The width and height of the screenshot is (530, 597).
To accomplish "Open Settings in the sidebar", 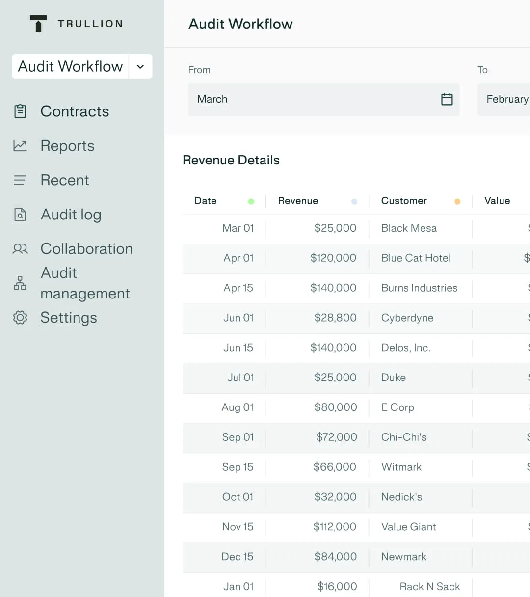I will (x=69, y=318).
